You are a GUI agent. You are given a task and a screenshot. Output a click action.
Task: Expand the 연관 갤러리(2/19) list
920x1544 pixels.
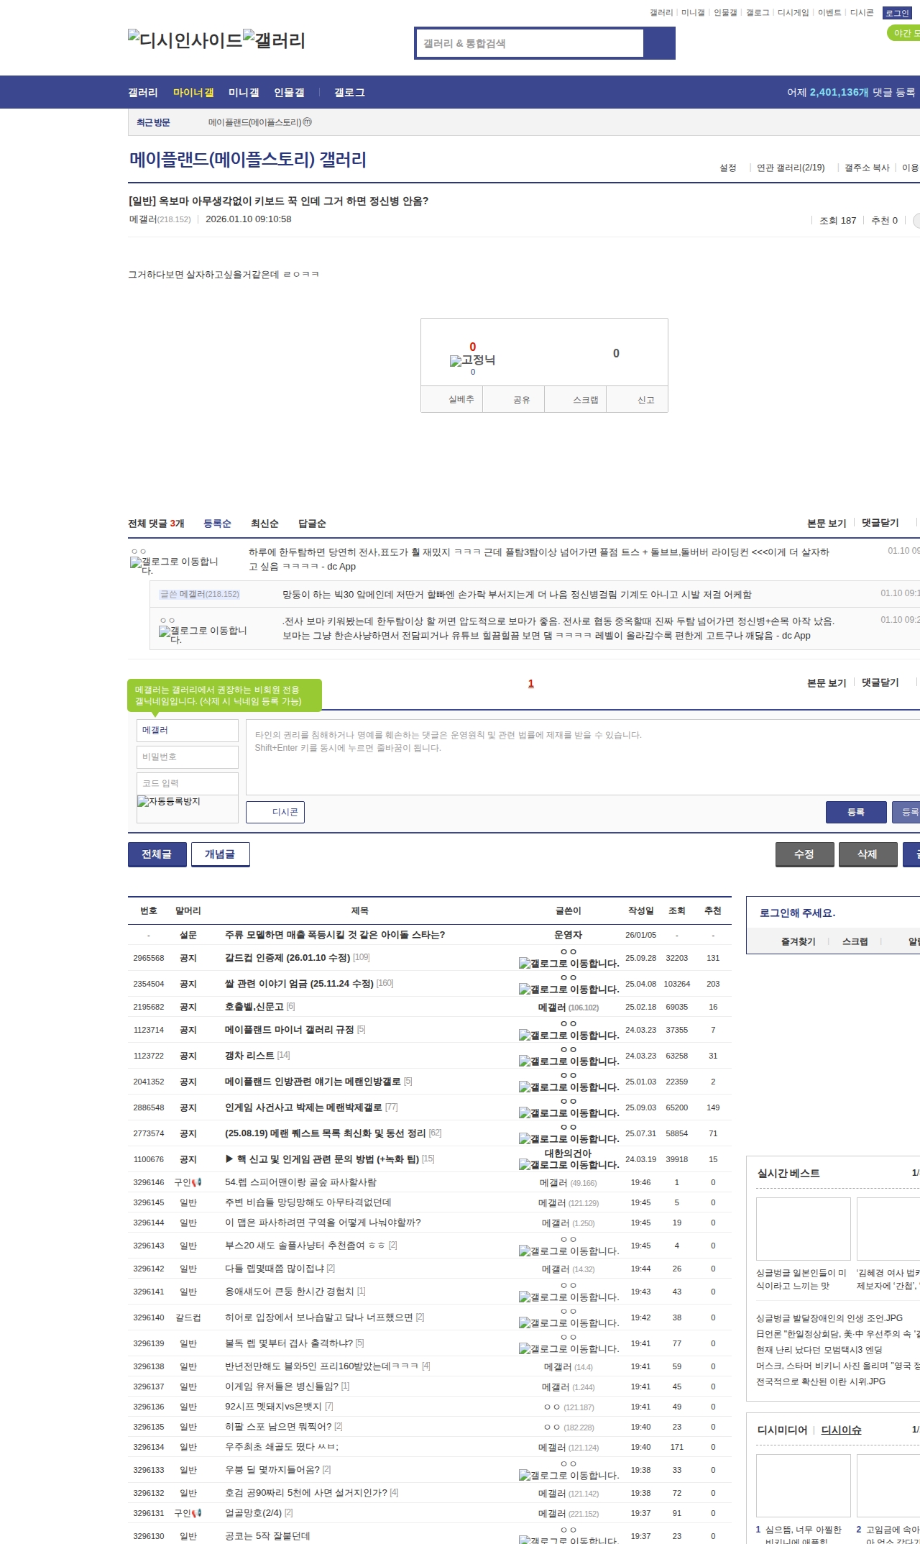[x=790, y=168]
